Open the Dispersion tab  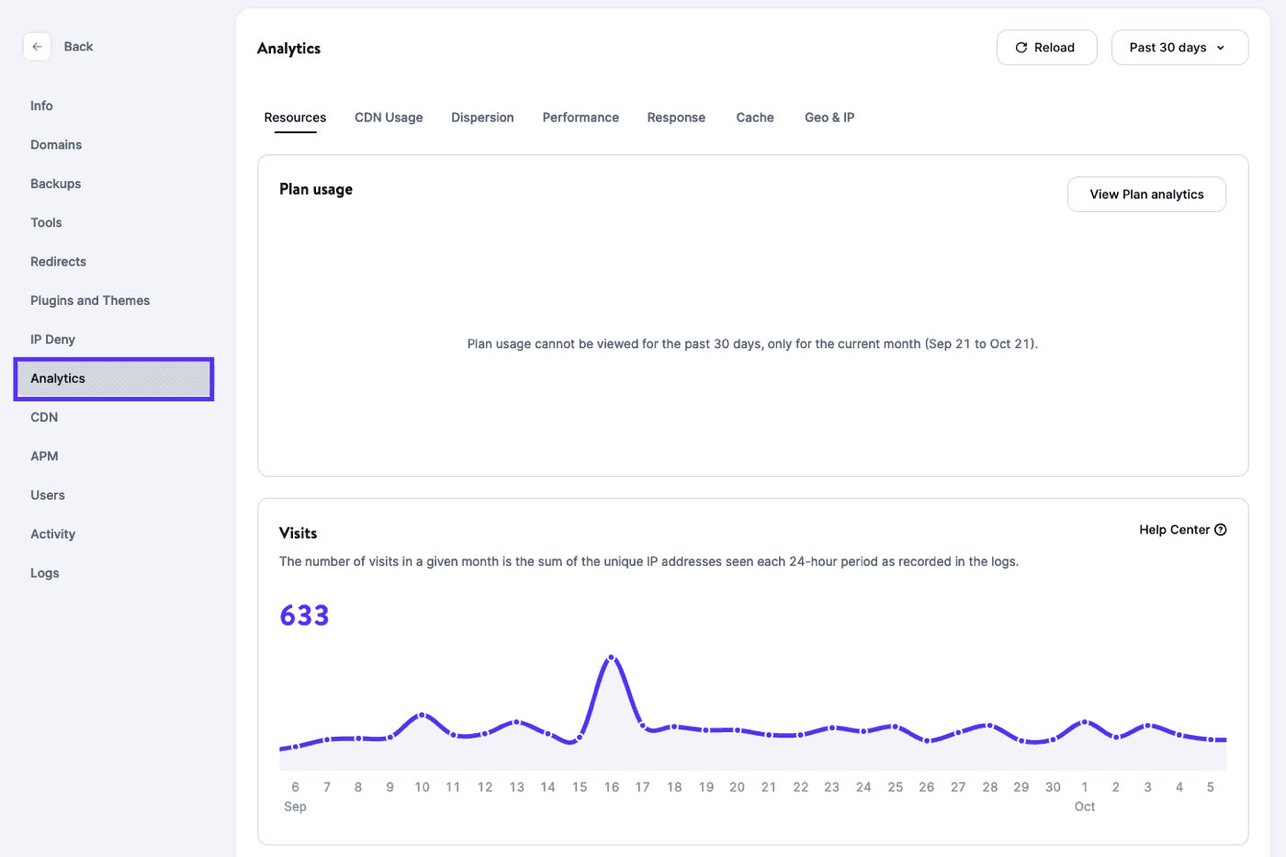pyautogui.click(x=482, y=117)
